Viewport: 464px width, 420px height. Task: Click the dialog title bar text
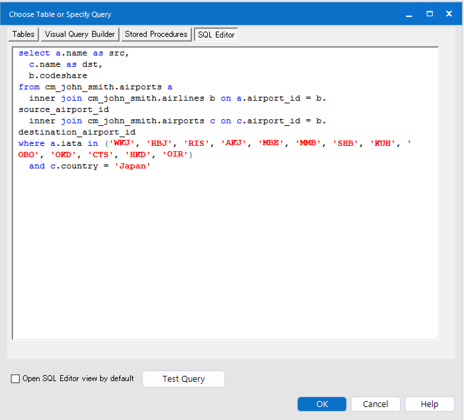[60, 14]
